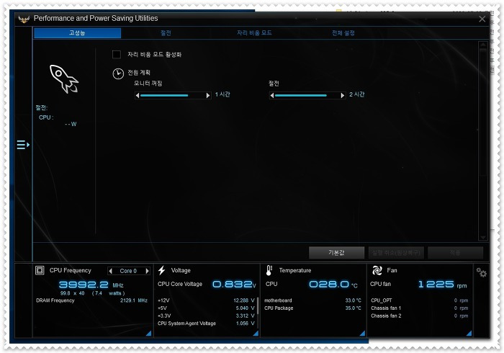This screenshot has width=504, height=353.
Task: Open monitor settings gear icon
Action: pos(481,272)
